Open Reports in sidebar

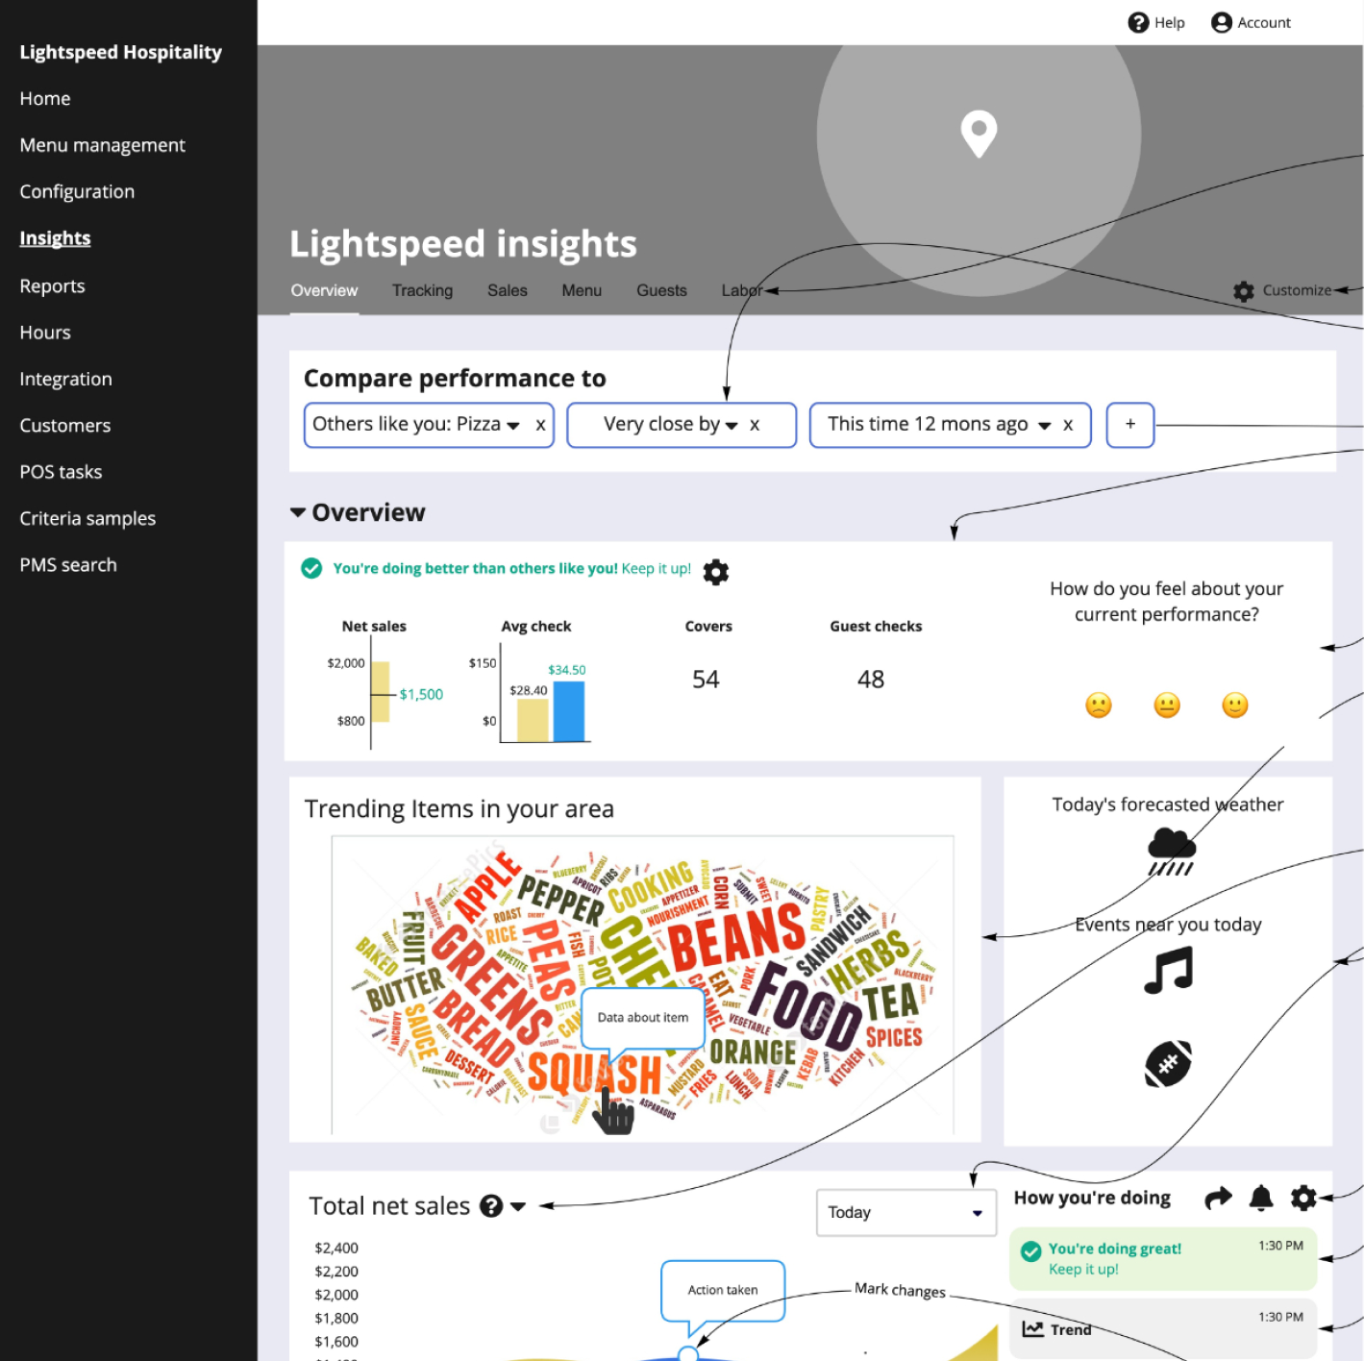(52, 286)
